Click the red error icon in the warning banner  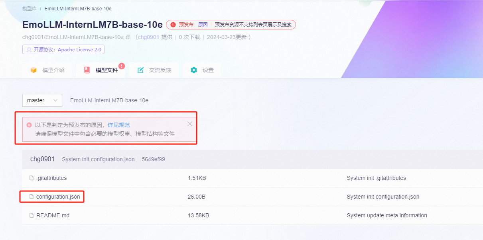click(x=29, y=125)
